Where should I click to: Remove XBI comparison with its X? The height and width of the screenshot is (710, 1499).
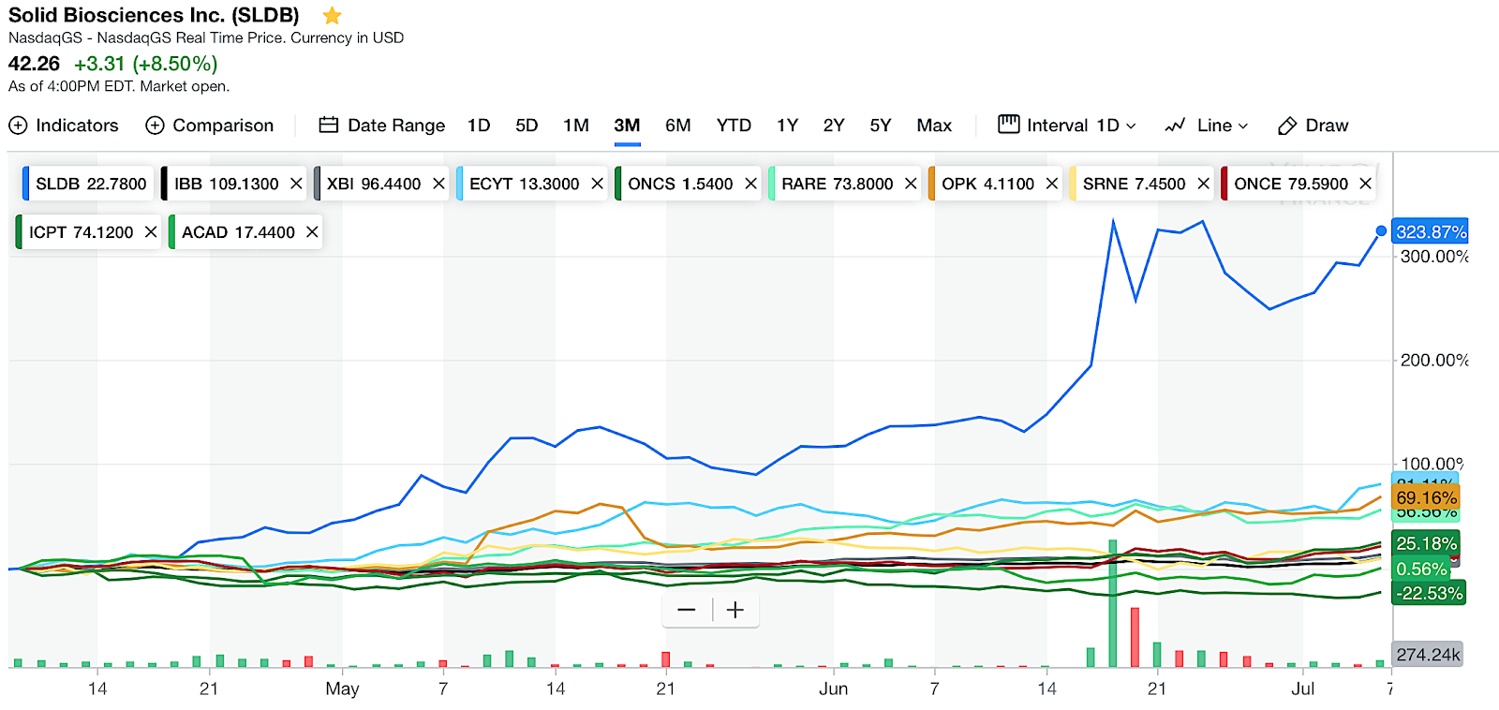pos(438,184)
